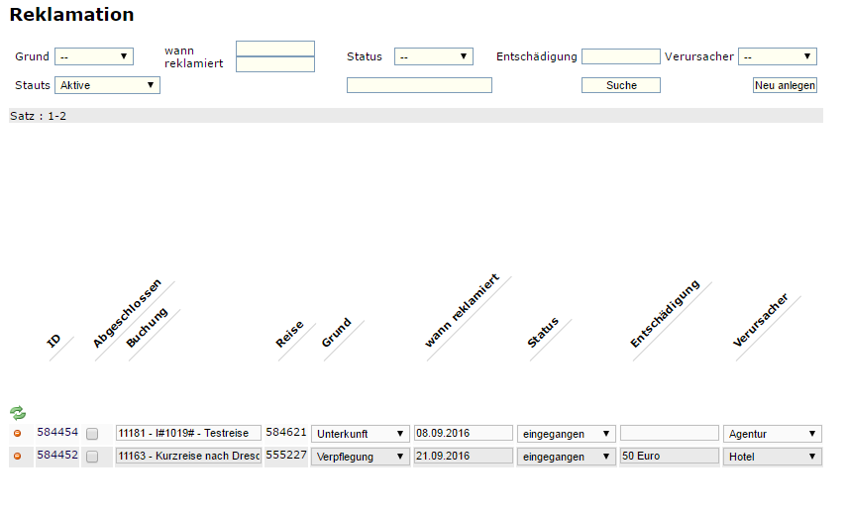Image resolution: width=847 pixels, height=515 pixels.
Task: Click the Entschädigung filter input field
Action: coord(620,56)
